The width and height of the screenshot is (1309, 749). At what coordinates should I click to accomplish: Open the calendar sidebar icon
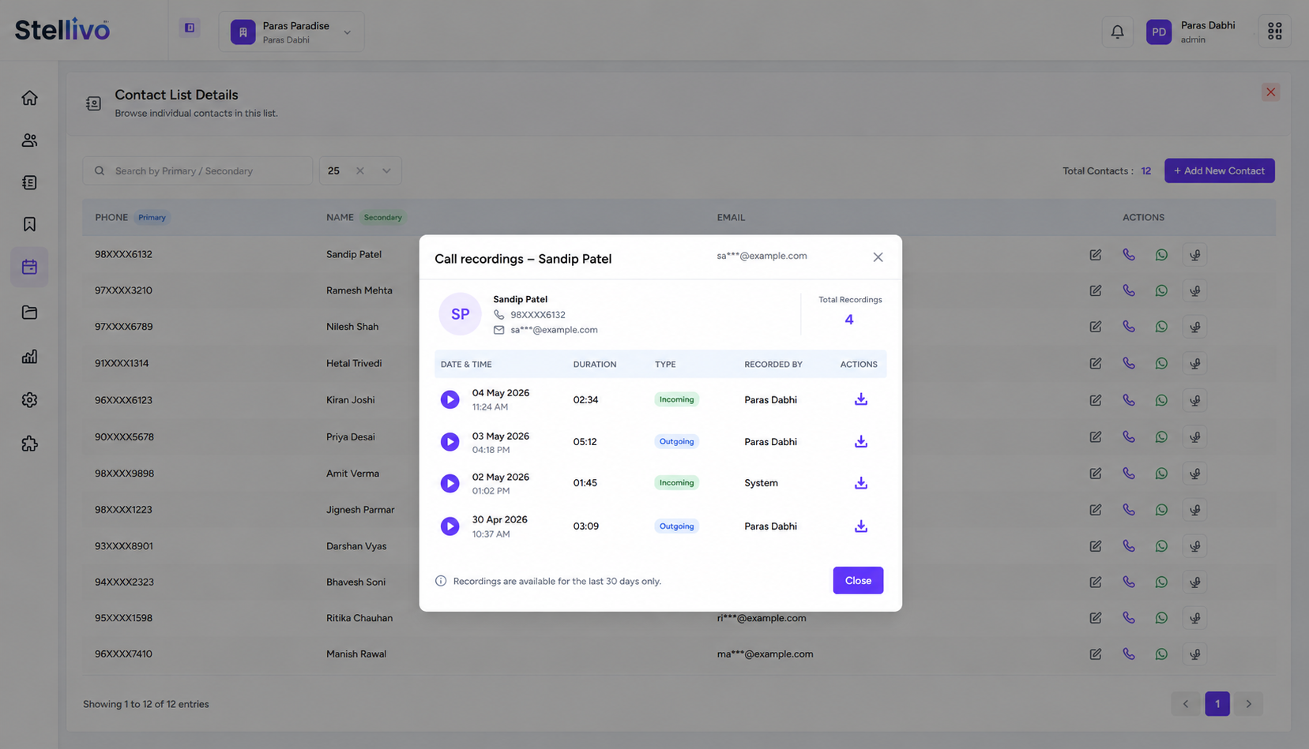pyautogui.click(x=29, y=267)
